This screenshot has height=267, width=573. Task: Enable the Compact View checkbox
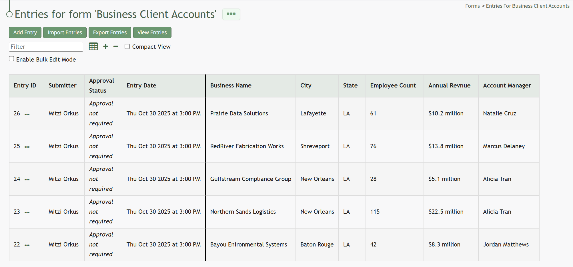pos(127,46)
